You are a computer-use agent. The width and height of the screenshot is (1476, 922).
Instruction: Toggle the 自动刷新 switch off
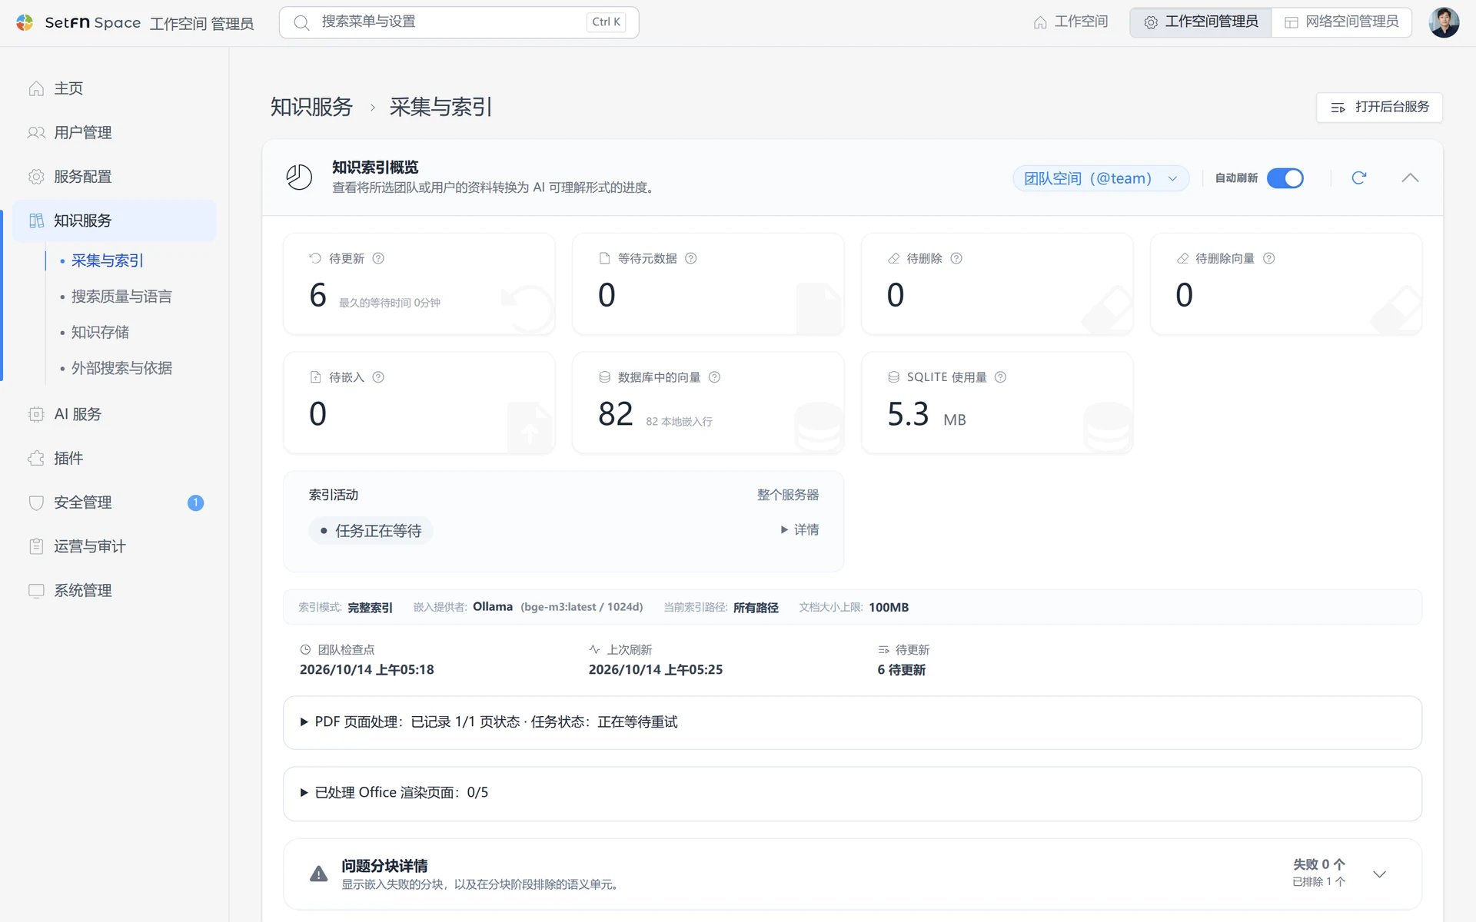[1285, 178]
